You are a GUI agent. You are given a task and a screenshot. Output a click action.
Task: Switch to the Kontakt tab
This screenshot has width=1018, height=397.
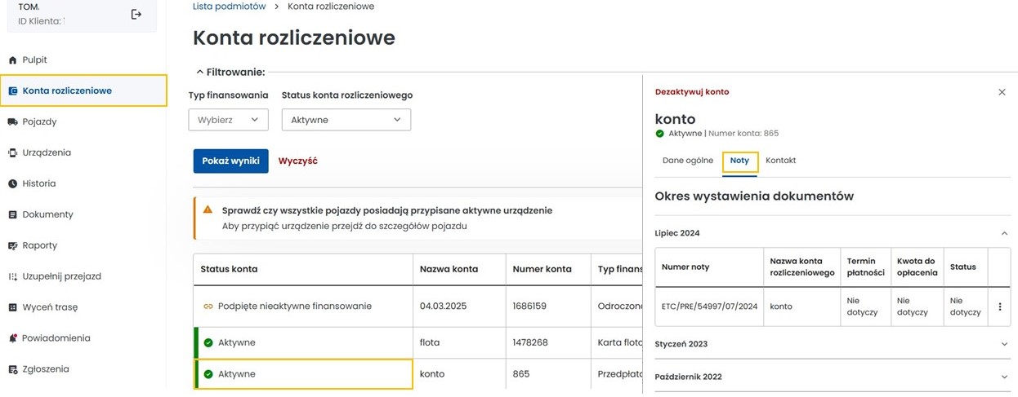[780, 161]
